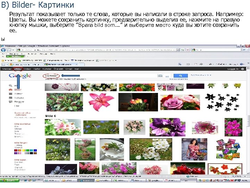Close the blommor browser tab
This screenshot has width=250, height=188.
point(76,64)
